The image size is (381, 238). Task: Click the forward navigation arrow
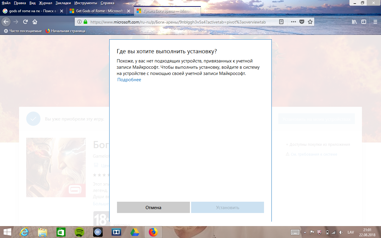[16, 22]
